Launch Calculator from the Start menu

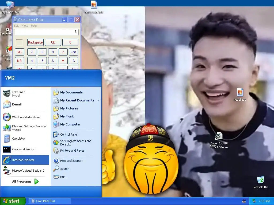(25, 139)
